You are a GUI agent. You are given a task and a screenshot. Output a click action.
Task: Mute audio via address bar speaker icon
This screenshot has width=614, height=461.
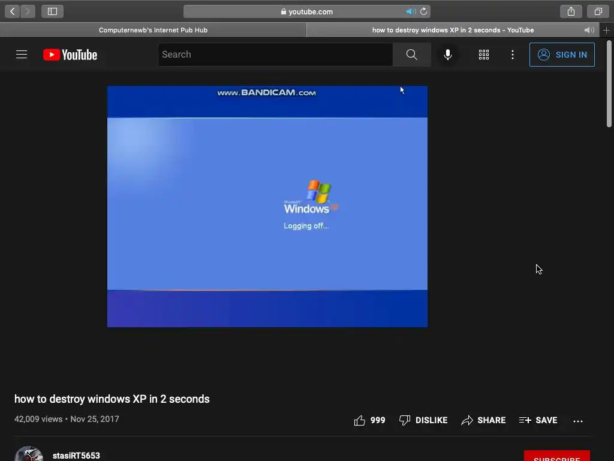click(x=410, y=11)
